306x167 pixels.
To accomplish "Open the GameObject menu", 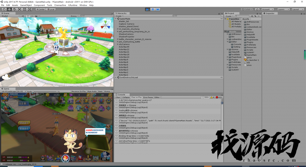I will pyautogui.click(x=26, y=5).
